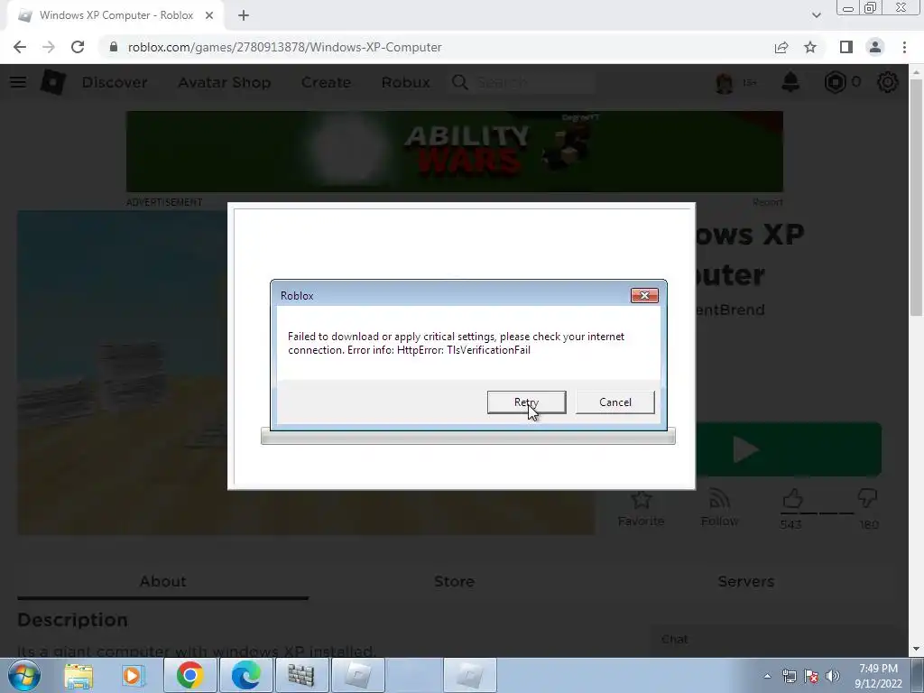Screen dimensions: 924x693
Task: Open the Discover menu item
Action: (115, 82)
